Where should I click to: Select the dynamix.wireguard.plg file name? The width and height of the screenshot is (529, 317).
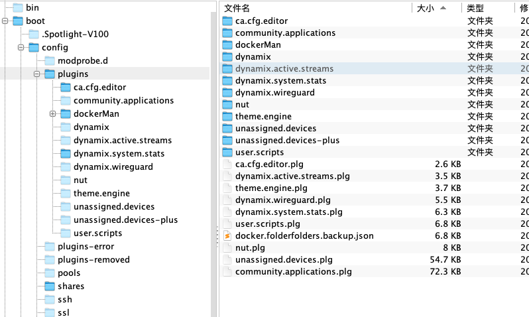click(x=282, y=200)
